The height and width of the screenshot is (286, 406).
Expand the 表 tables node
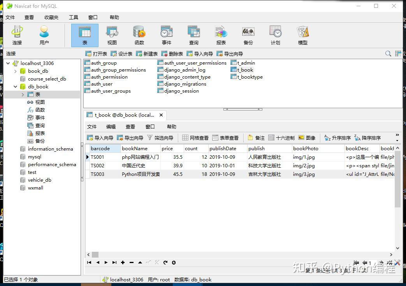pyautogui.click(x=23, y=94)
